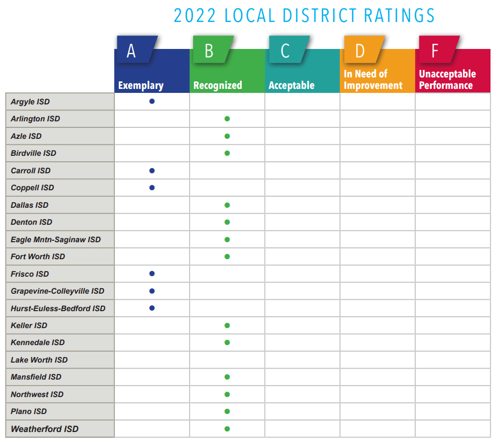Select the "Plano ISD" row name
The height and width of the screenshot is (443, 497).
point(28,412)
